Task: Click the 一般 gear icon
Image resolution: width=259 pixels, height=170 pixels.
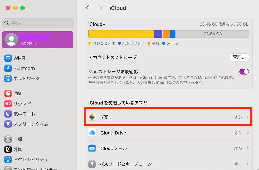Action: (8, 139)
